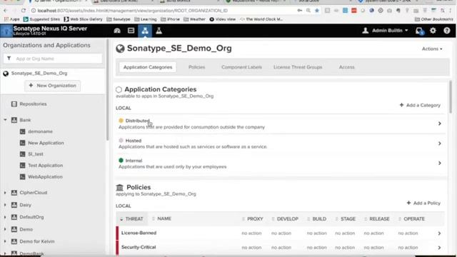Open the SI_test application
457x257 pixels.
coord(36,154)
